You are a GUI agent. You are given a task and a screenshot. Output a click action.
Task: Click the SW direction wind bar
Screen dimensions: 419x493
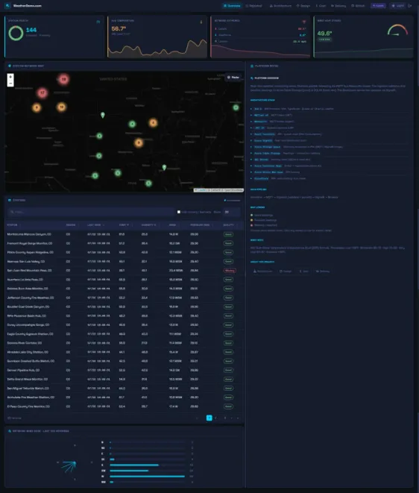(129, 471)
